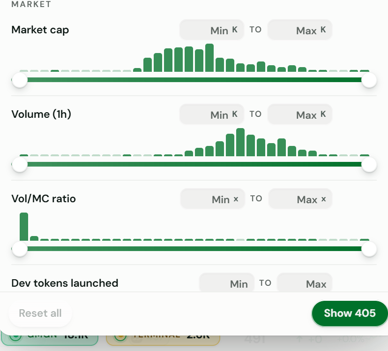
Task: Click the Dev tokens launched Min field
Action: [x=227, y=282]
